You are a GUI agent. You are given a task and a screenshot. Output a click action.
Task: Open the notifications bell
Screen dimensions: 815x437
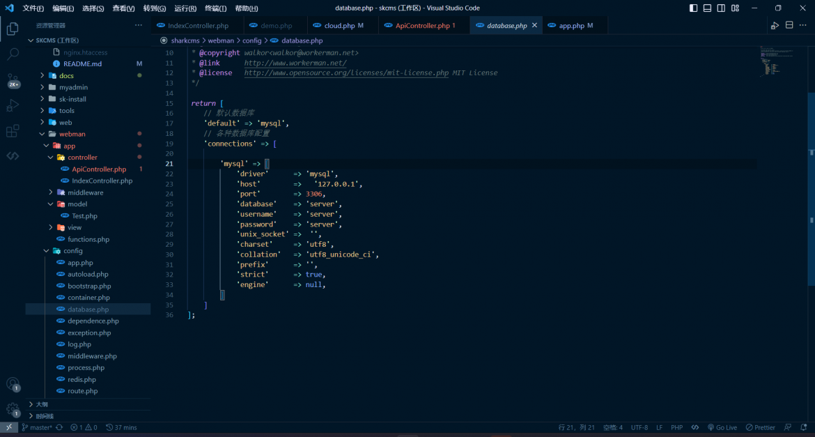(x=803, y=428)
